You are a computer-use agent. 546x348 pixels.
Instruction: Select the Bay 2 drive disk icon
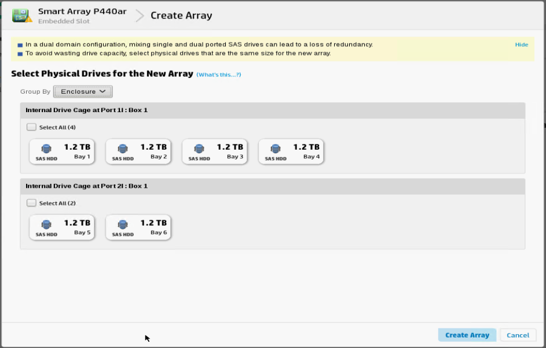123,149
